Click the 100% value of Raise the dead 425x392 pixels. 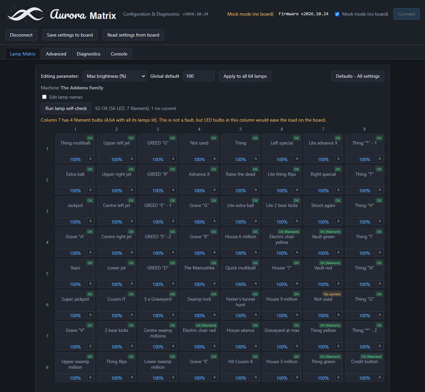tap(240, 191)
